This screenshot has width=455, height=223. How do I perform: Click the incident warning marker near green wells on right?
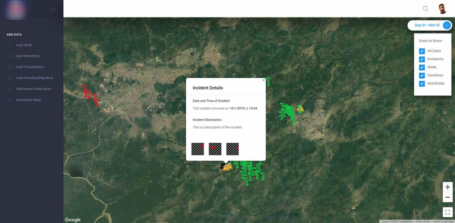pos(300,108)
